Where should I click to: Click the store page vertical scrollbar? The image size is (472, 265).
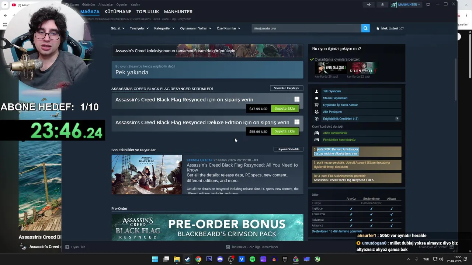pos(456,79)
